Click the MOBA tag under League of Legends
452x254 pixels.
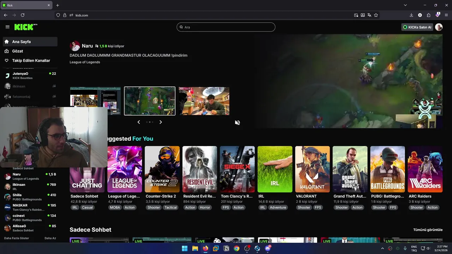click(115, 207)
